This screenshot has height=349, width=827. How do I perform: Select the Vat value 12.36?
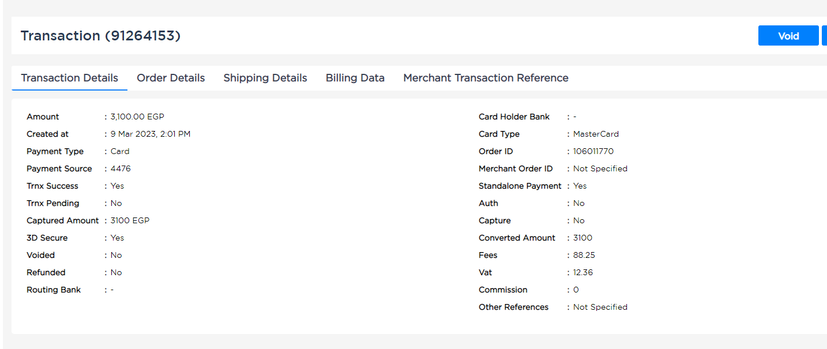click(x=583, y=272)
